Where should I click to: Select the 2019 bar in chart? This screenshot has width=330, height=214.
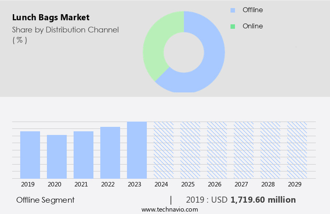[x=30, y=155]
